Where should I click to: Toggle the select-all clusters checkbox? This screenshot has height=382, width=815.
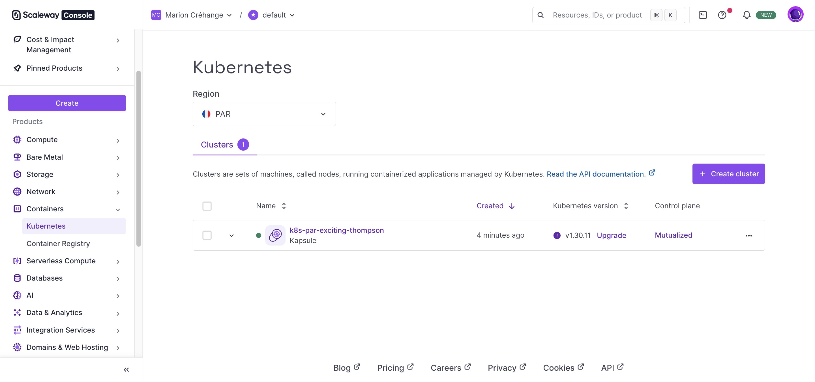207,206
